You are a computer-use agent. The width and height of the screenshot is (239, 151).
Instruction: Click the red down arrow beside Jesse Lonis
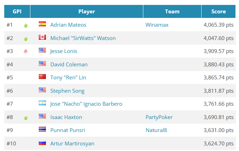26,52
